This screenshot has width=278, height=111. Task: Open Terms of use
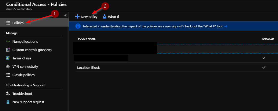22,58
